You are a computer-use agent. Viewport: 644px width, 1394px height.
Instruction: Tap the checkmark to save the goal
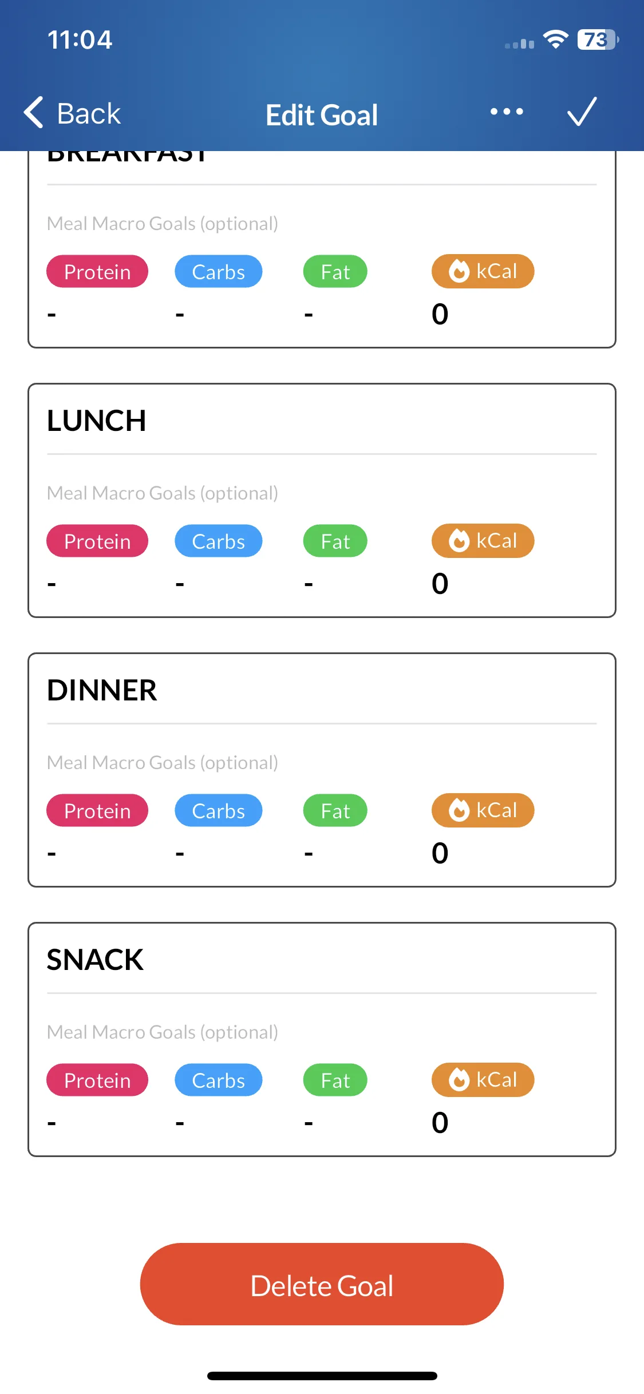(x=582, y=111)
